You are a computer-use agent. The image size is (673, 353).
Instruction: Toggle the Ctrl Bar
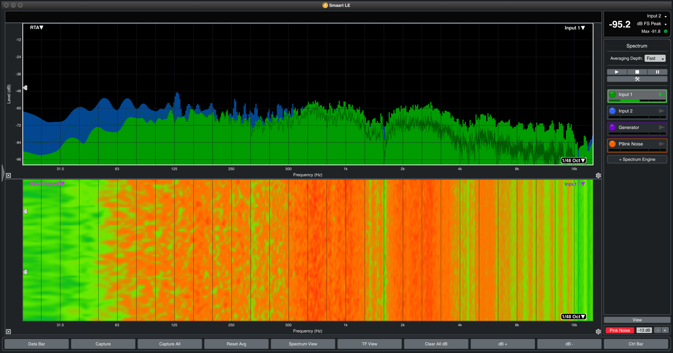click(x=636, y=344)
